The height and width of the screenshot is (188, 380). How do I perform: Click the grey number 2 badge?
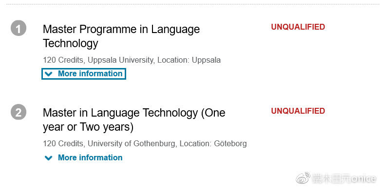(x=19, y=112)
